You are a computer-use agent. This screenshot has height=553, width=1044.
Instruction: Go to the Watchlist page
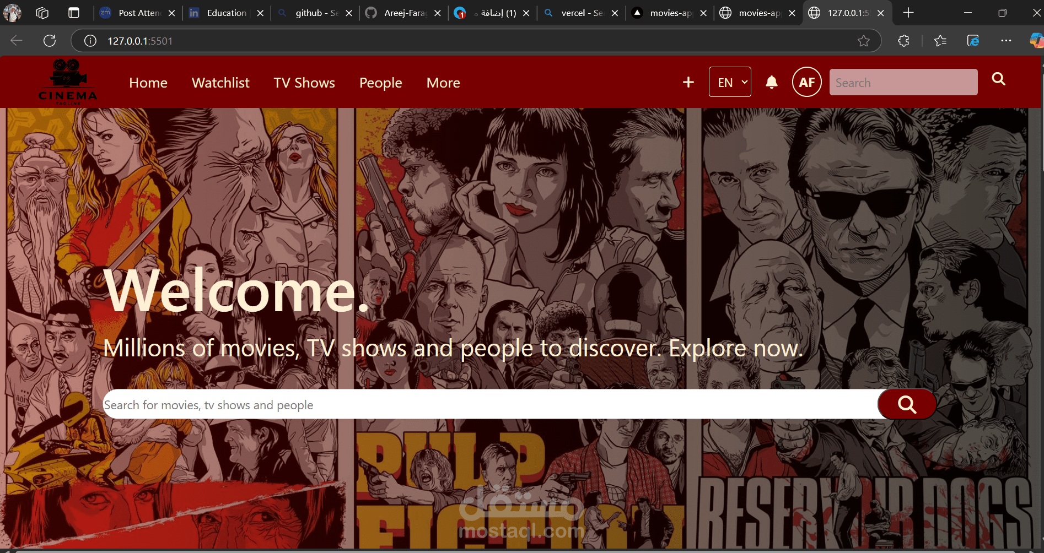click(220, 83)
